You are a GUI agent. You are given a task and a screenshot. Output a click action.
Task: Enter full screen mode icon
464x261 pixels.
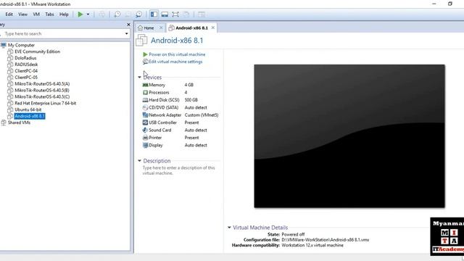pos(175,14)
